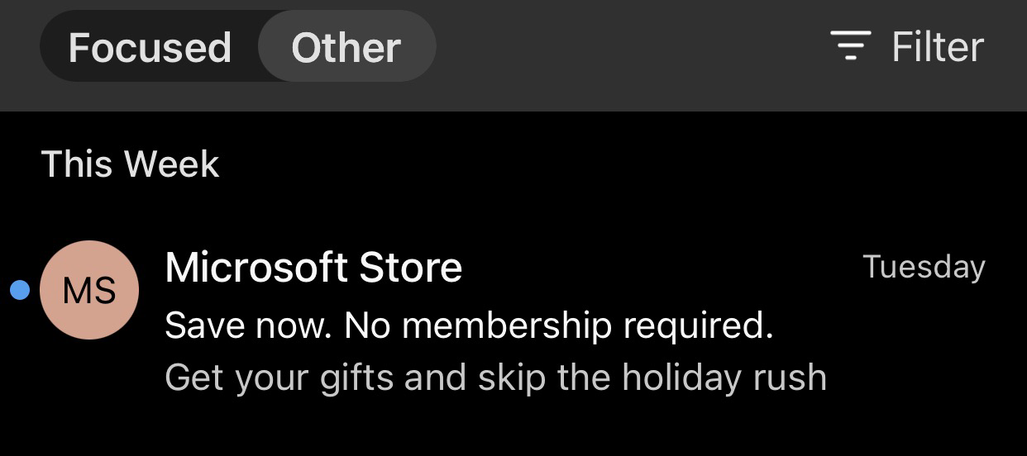The width and height of the screenshot is (1027, 456).
Task: Click the Filter funnel lines icon
Action: pos(851,45)
